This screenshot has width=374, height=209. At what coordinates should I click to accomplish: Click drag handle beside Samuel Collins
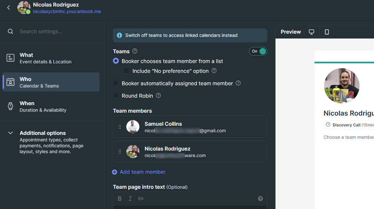pyautogui.click(x=120, y=127)
